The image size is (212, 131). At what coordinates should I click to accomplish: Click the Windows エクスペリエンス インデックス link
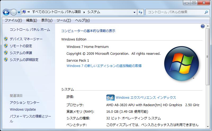pyautogui.click(x=146, y=98)
